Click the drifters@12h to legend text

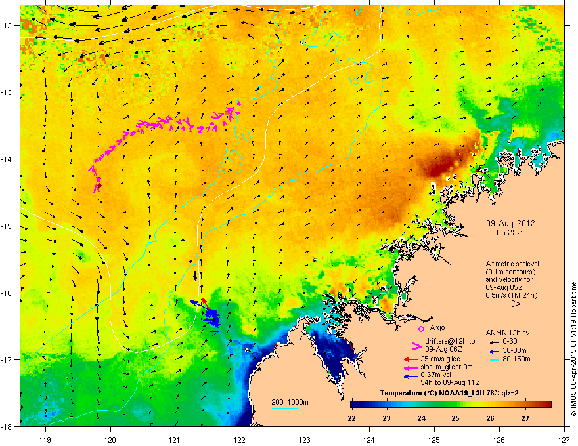point(450,341)
